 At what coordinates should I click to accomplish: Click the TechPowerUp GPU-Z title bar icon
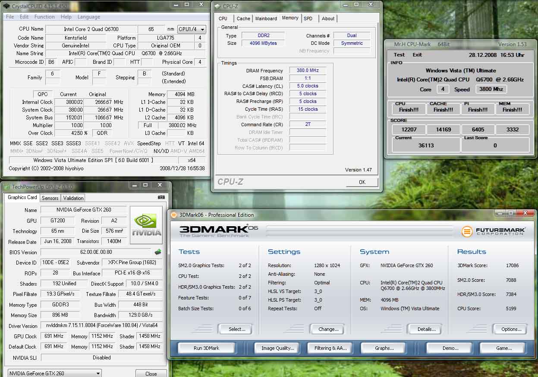click(6, 187)
